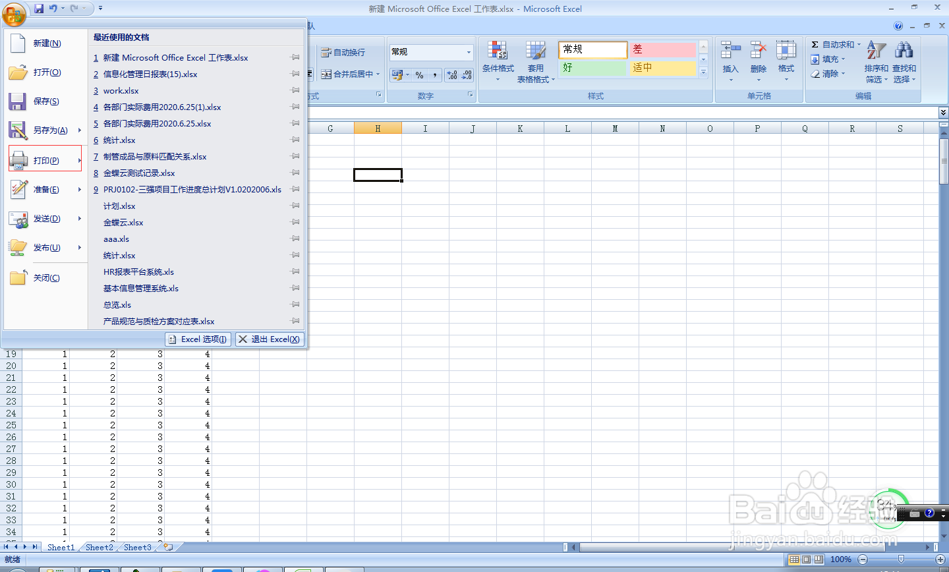Click the 退出 Excel button

[x=270, y=339]
